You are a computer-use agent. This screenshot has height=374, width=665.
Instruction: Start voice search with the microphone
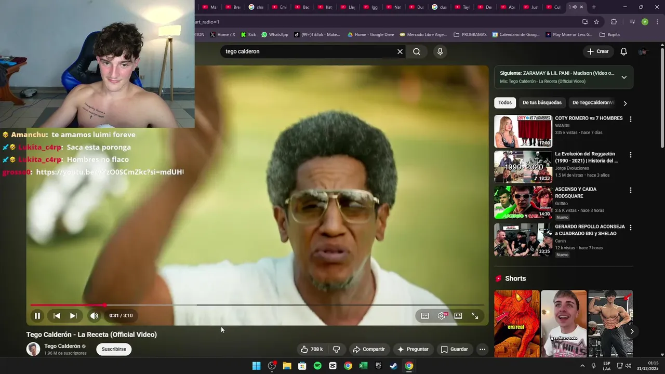tap(440, 51)
